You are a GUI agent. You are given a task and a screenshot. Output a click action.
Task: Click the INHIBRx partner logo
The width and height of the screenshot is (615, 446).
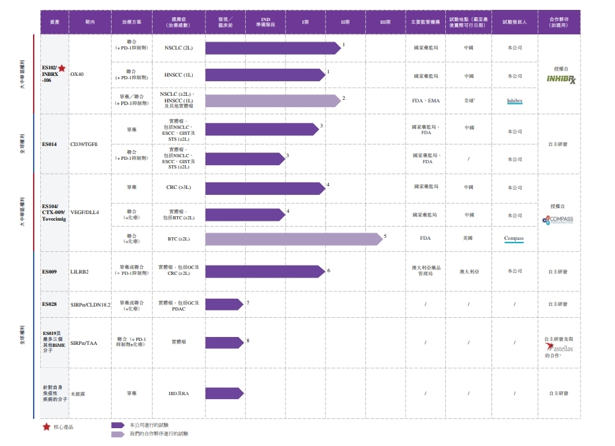561,79
